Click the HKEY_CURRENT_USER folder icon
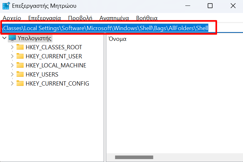Screen dimensions: 243x162 20,56
